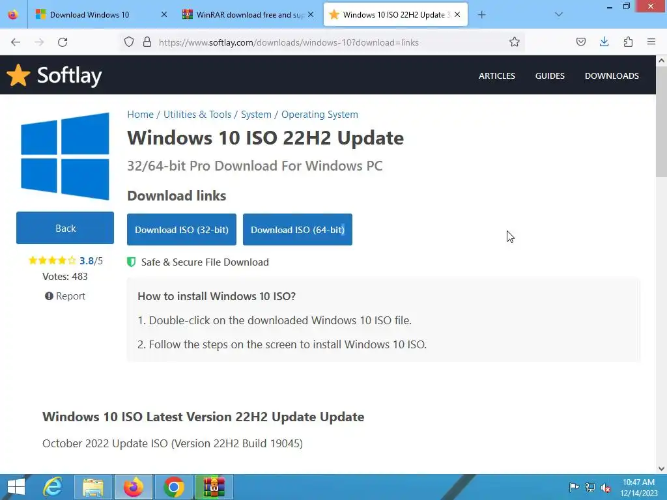Open the Firefox hamburger menu
Image resolution: width=667 pixels, height=500 pixels.
(x=651, y=42)
